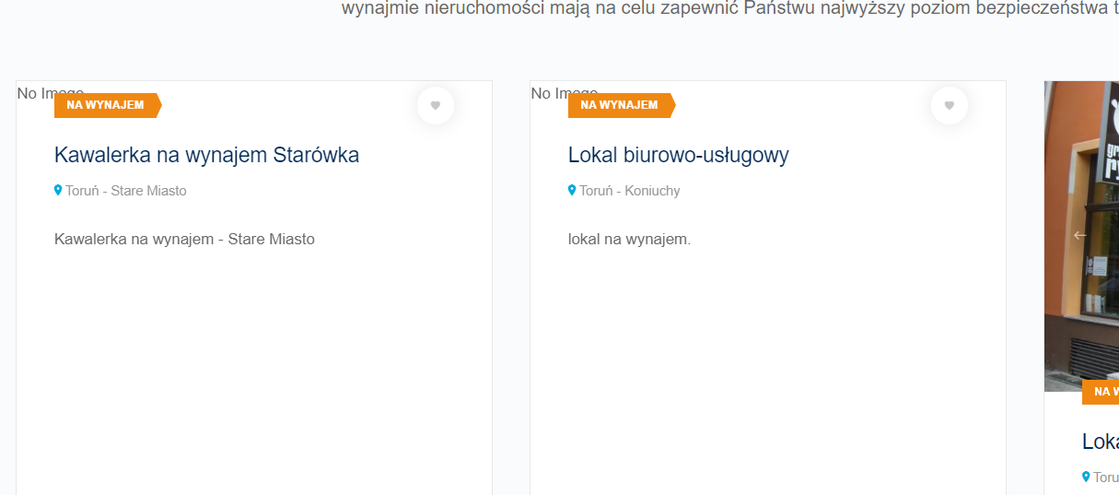Select the Toruń - Stare Miasto location text

[x=125, y=191]
